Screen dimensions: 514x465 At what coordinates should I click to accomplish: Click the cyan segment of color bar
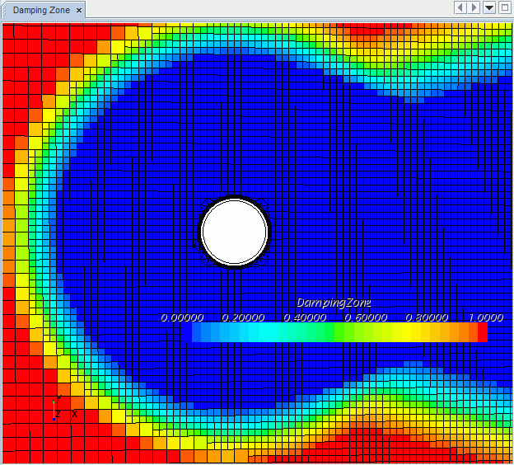click(x=264, y=332)
